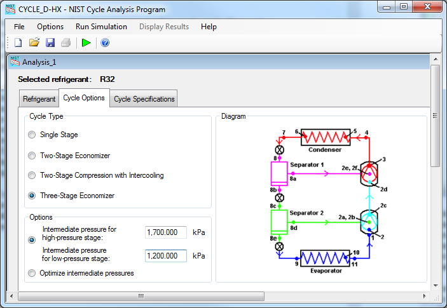Image resolution: width=447 pixels, height=308 pixels.
Task: Click the vertical scrollbar up arrow
Action: point(436,59)
